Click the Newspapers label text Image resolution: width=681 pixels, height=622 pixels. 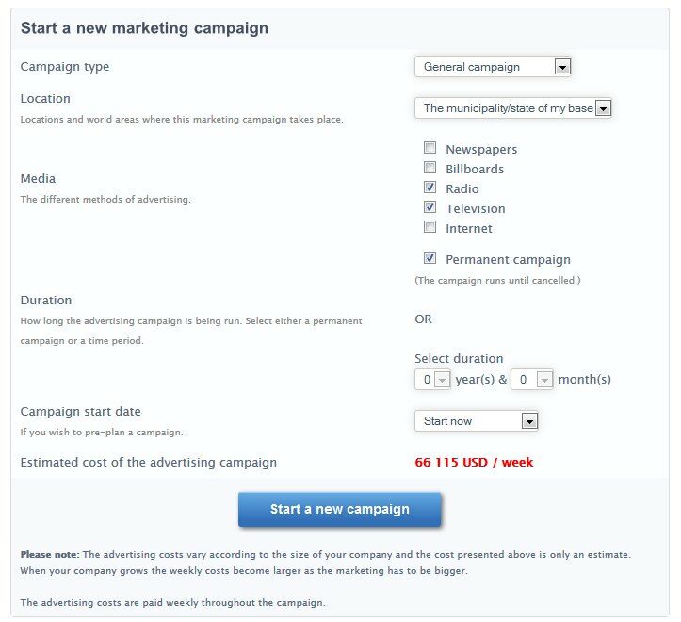tap(481, 149)
